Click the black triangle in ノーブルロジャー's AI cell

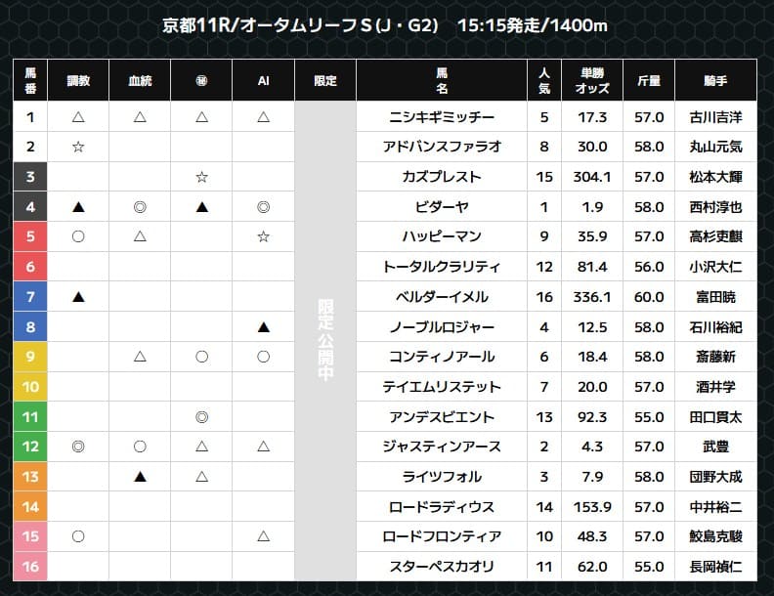pyautogui.click(x=263, y=326)
